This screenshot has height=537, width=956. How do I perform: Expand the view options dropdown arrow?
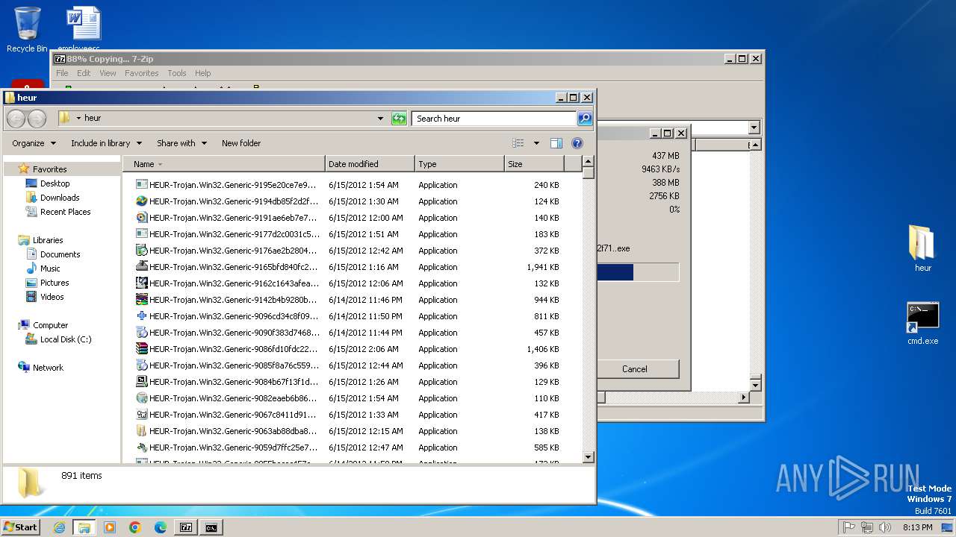[x=536, y=143]
